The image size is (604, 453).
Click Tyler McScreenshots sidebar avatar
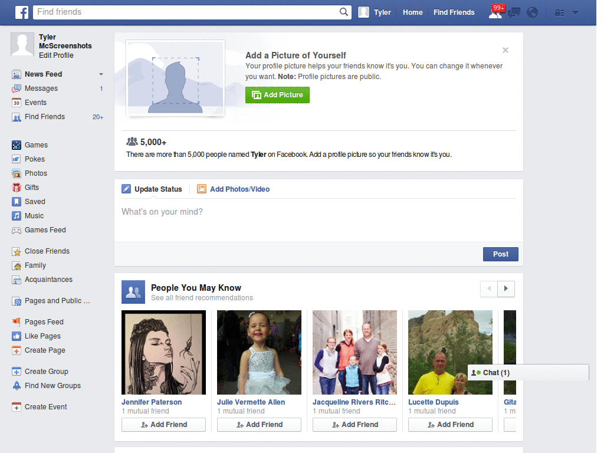tap(22, 45)
